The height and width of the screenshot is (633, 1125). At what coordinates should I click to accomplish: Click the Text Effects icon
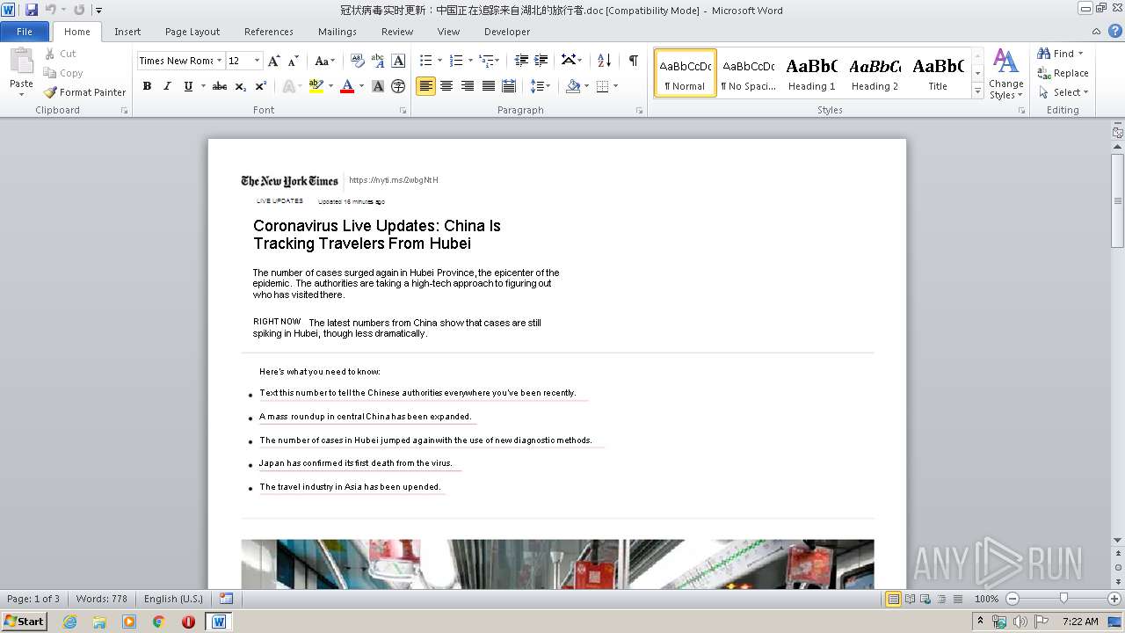point(287,86)
